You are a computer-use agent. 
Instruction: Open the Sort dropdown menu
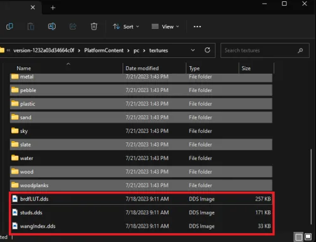pyautogui.click(x=126, y=26)
